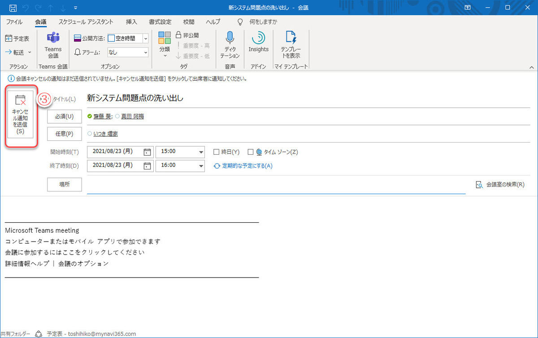Image resolution: width=538 pixels, height=338 pixels.
Task: Go to previous item with up arrow
Action: [51, 8]
